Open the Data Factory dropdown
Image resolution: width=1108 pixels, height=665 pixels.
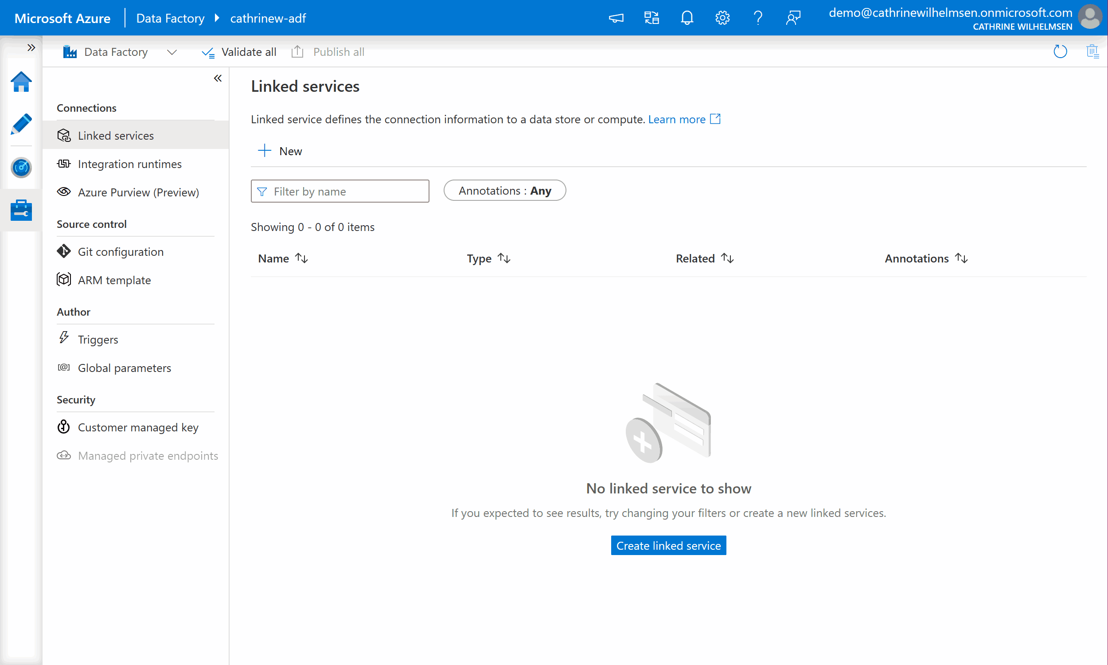pyautogui.click(x=172, y=52)
